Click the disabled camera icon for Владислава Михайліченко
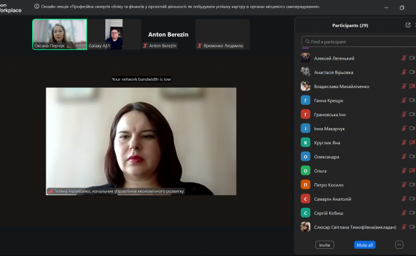This screenshot has height=256, width=416. point(412,86)
